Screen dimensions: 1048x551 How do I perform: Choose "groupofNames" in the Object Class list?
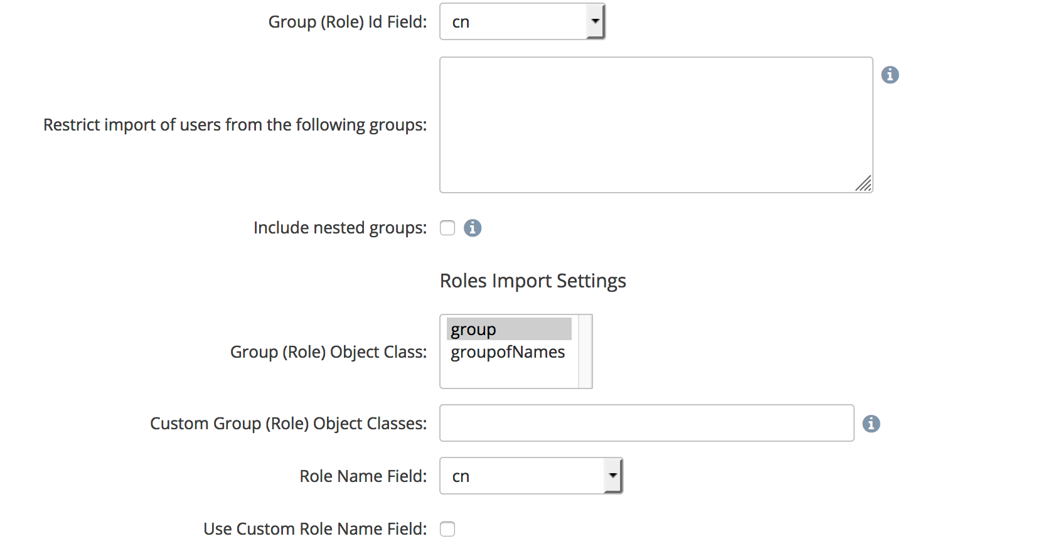(508, 352)
